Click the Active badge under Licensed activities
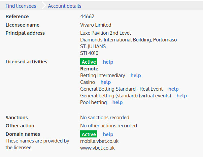This screenshot has height=157, width=203. [89, 62]
